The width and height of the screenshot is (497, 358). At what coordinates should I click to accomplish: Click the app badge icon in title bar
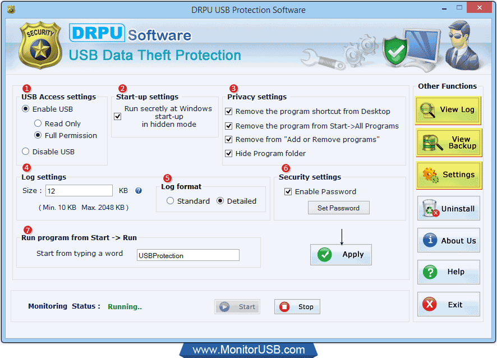click(x=11, y=10)
